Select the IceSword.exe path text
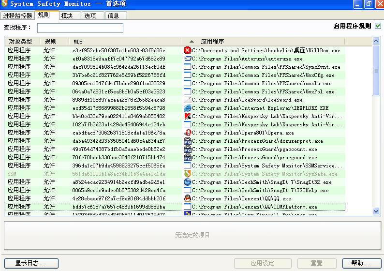This screenshot has width=384, height=271. click(x=247, y=100)
